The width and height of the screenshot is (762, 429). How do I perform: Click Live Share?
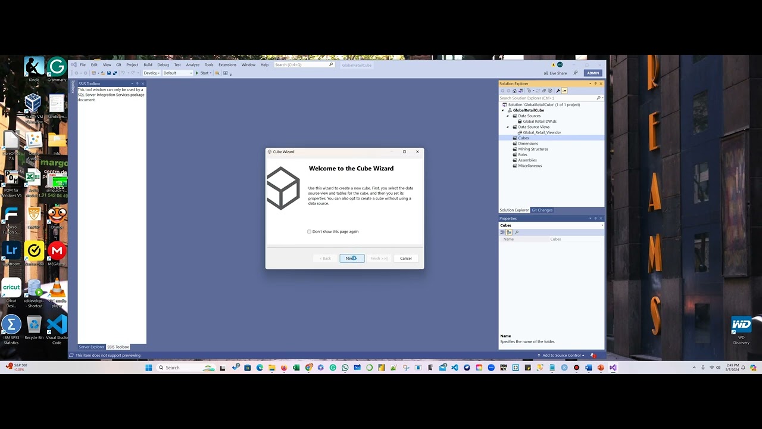point(555,73)
